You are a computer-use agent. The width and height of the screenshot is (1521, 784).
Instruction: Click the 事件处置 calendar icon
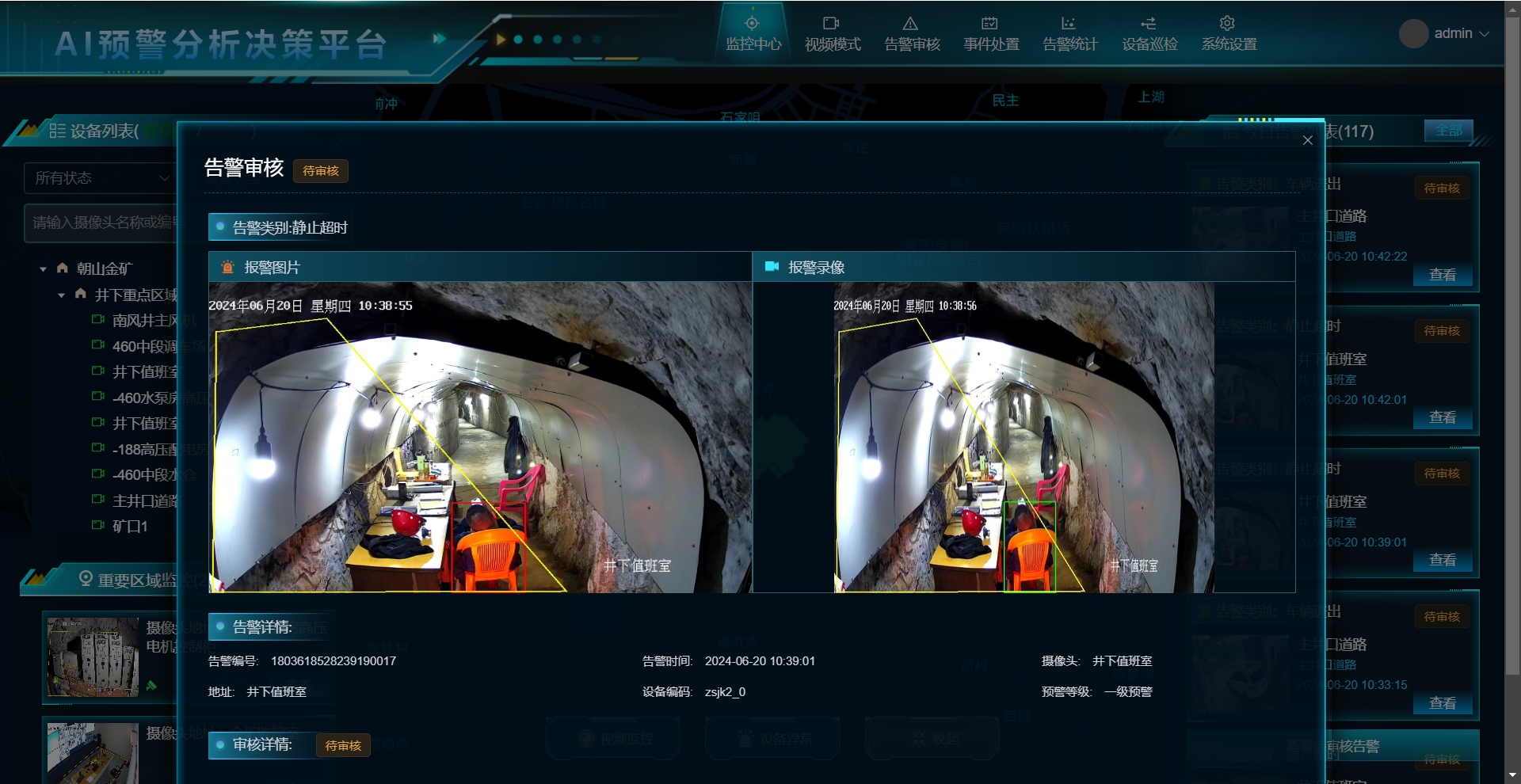click(x=989, y=23)
